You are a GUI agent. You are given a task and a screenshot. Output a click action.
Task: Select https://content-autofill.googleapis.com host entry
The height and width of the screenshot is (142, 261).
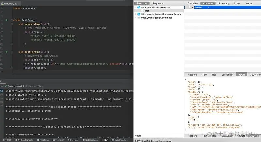161,14
